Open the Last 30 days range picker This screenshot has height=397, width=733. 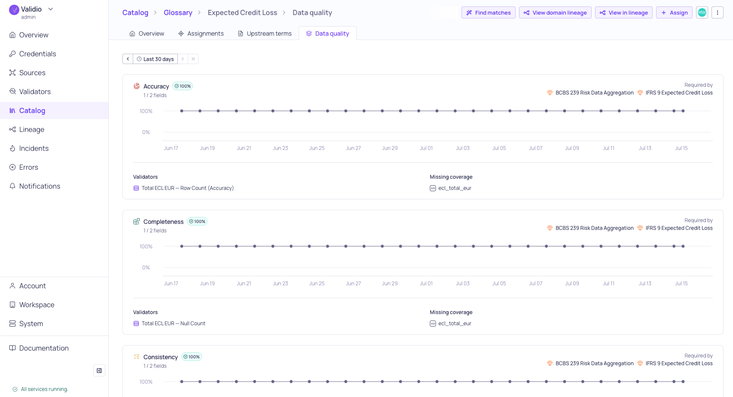156,59
